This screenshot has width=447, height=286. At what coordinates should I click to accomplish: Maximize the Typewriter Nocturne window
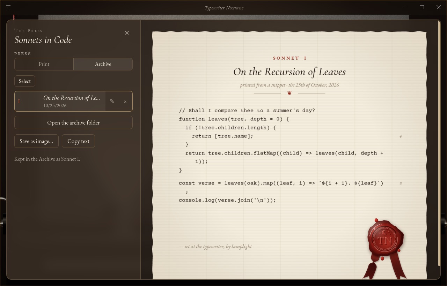point(422,7)
